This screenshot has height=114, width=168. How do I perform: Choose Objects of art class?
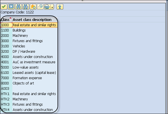pyautogui.click(x=23, y=83)
